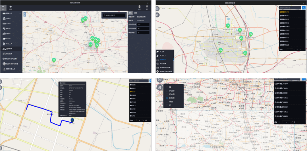Click the save disk icon in top toolbar
The image size is (307, 151).
click(x=147, y=7)
